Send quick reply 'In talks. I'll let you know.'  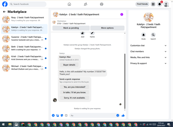tap(74, 92)
